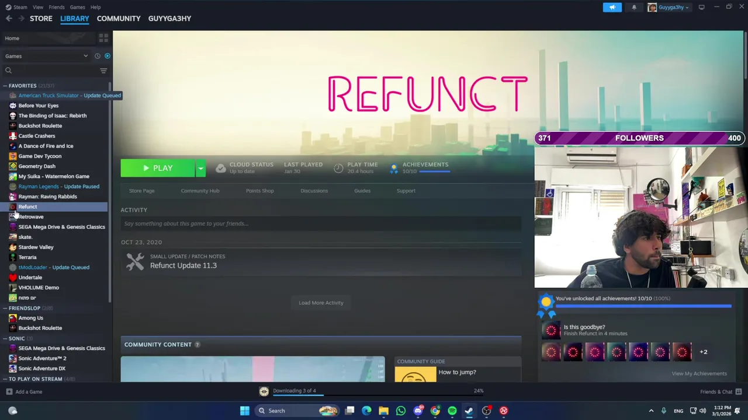Switch to the COMMUNITY tab

[x=119, y=19]
